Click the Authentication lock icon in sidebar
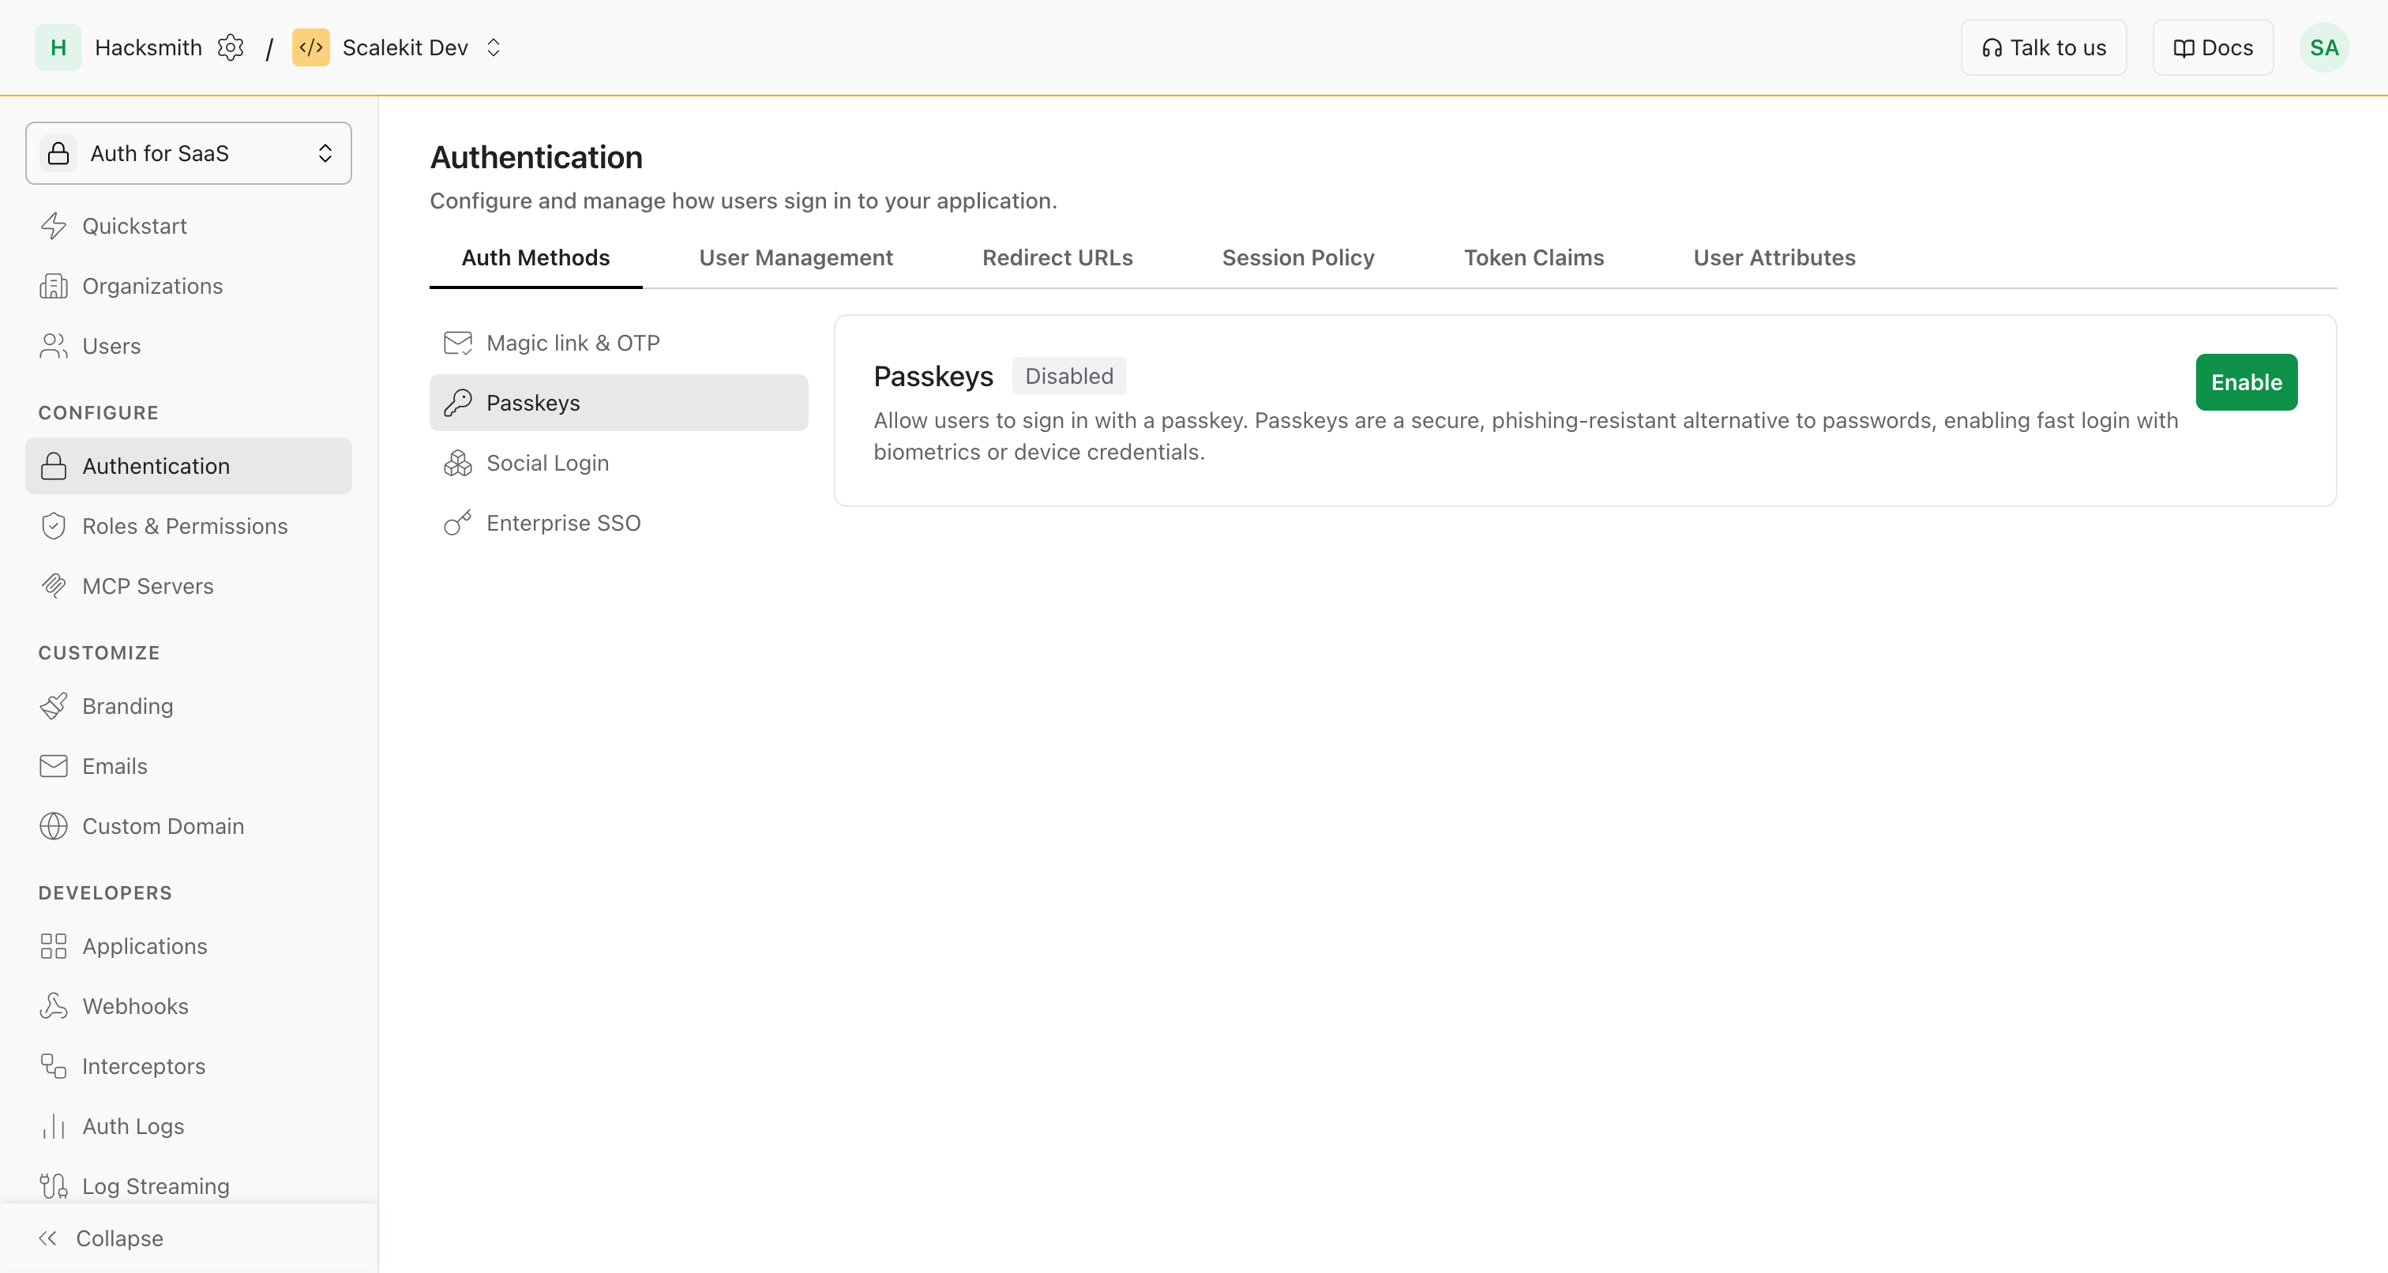The image size is (2388, 1273). tap(54, 467)
